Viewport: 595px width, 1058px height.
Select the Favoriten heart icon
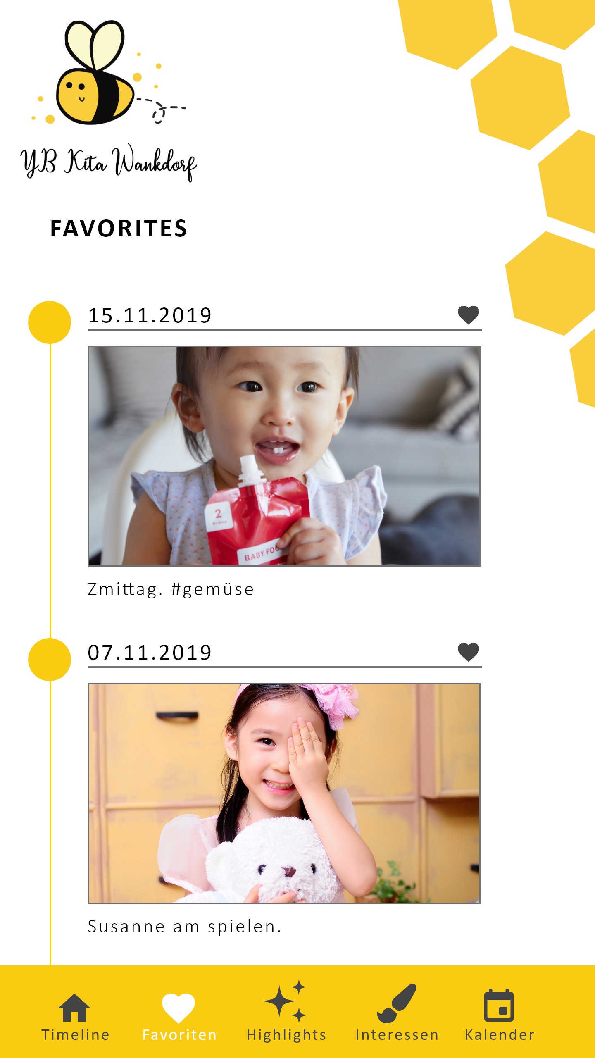[x=178, y=1008]
